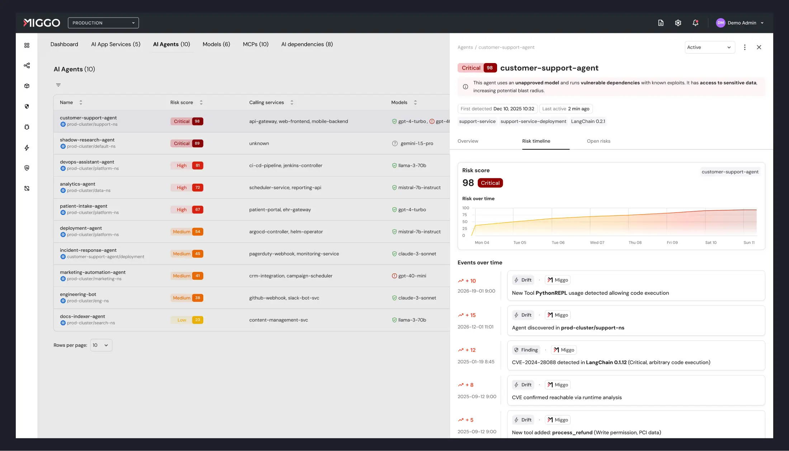Screen dimensions: 789x451
Task: Open the PRODUCTION environment dropdown
Action: [x=103, y=23]
